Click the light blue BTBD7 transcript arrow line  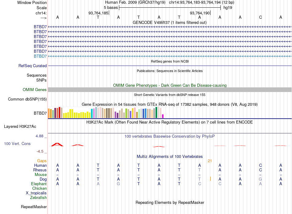click(170, 56)
